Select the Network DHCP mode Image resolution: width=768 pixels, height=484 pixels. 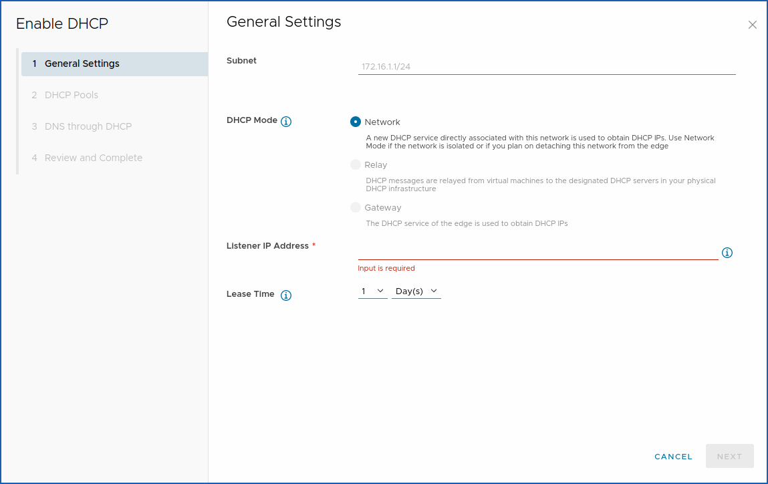point(356,122)
